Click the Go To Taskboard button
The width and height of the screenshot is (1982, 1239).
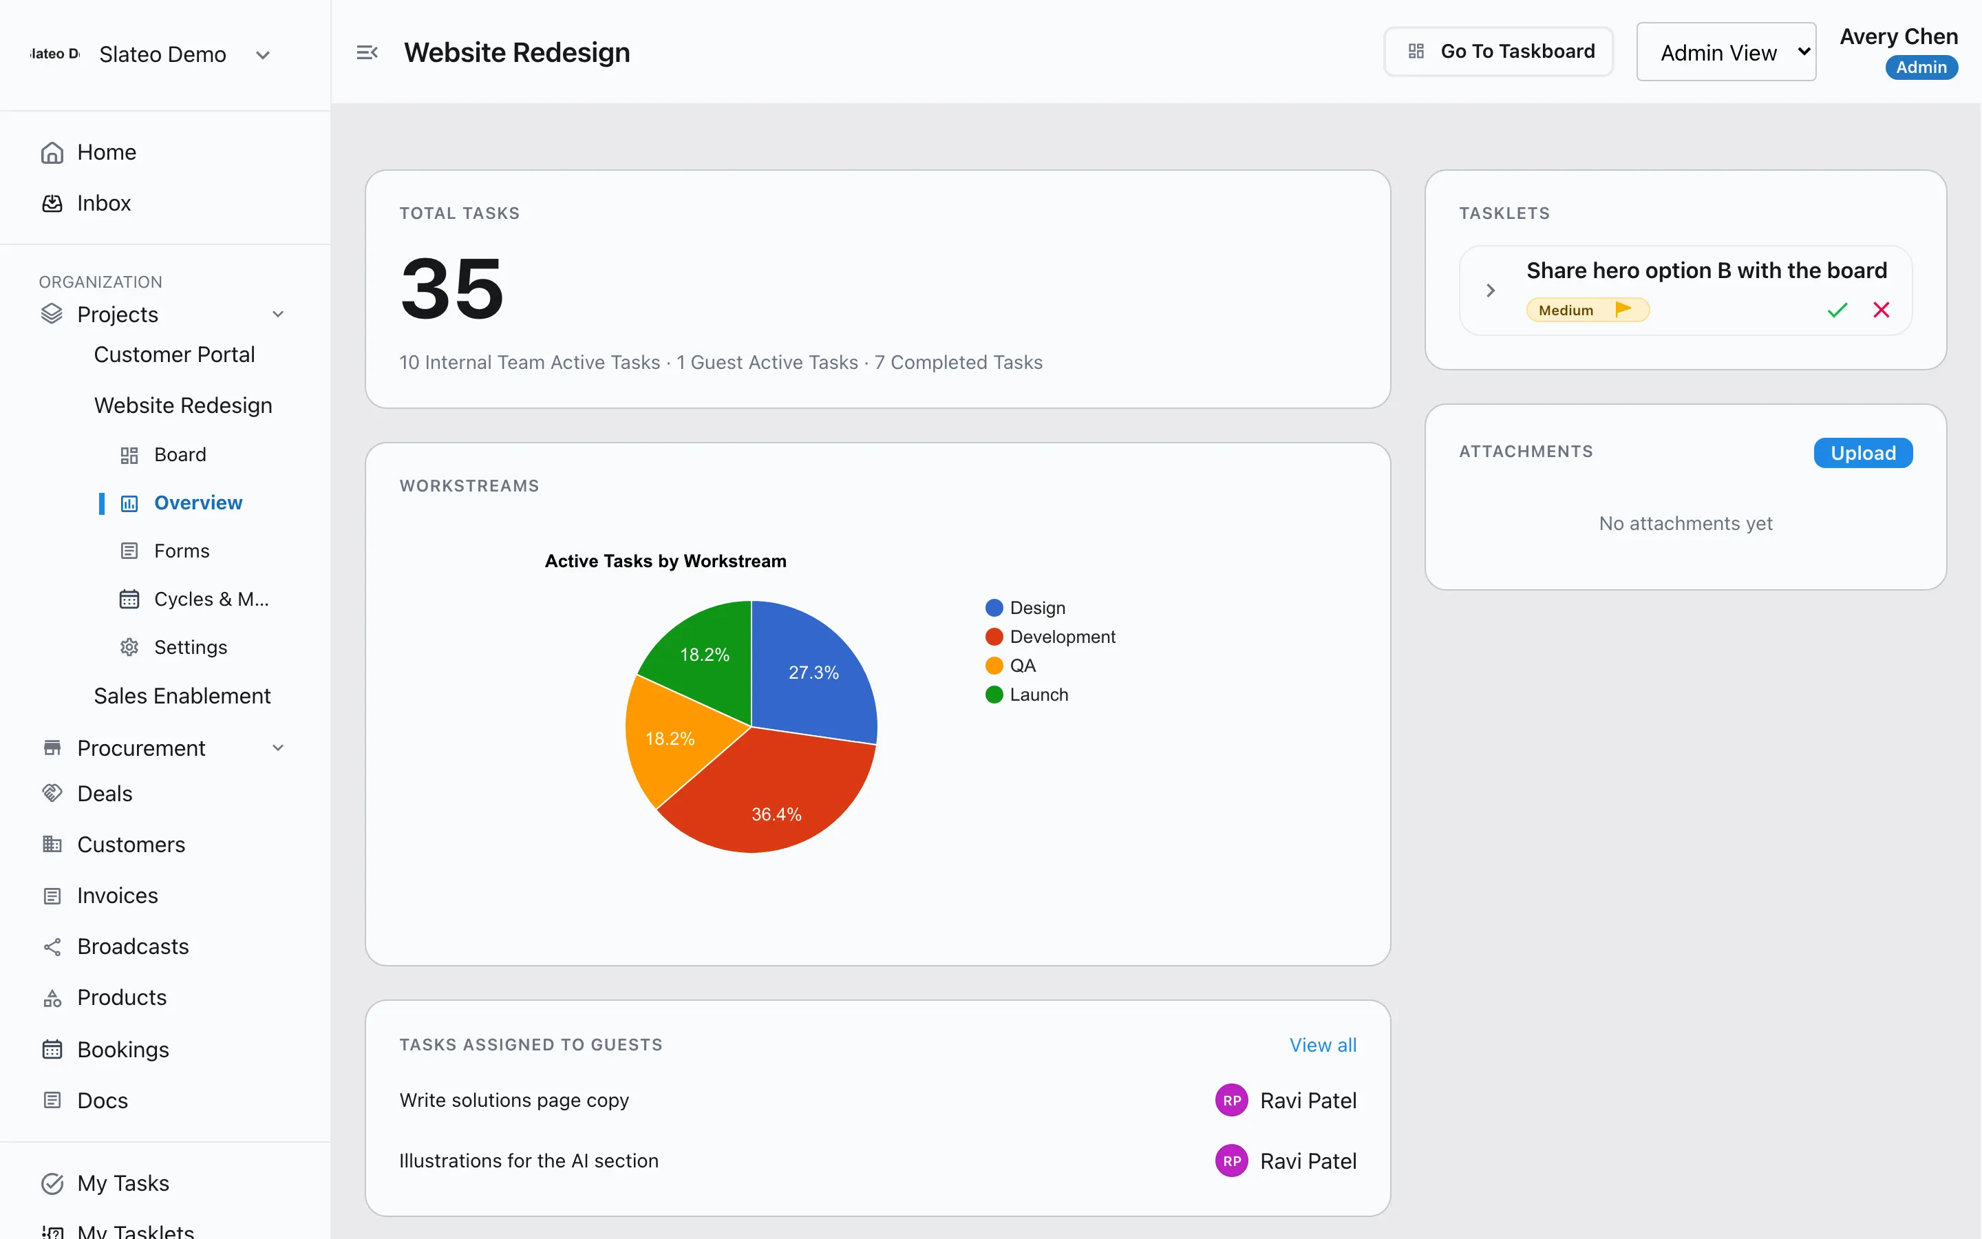(x=1498, y=52)
